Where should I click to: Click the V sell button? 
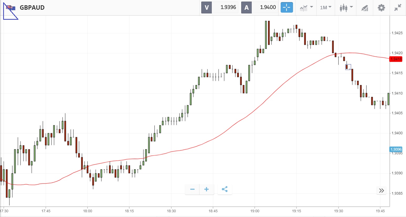point(207,7)
